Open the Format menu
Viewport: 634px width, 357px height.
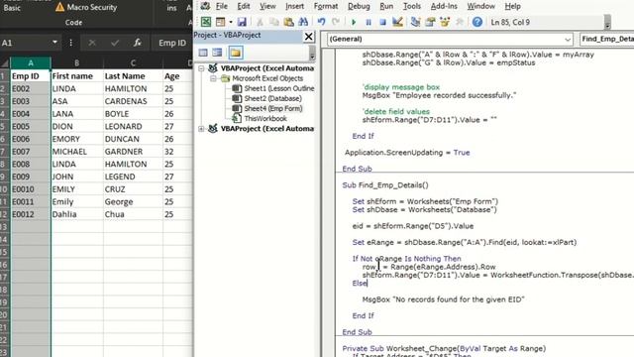coord(326,6)
